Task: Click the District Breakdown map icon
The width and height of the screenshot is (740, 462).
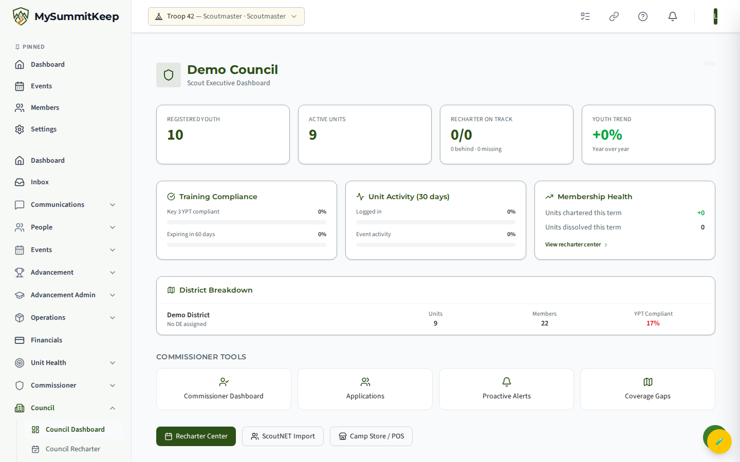Action: (171, 290)
